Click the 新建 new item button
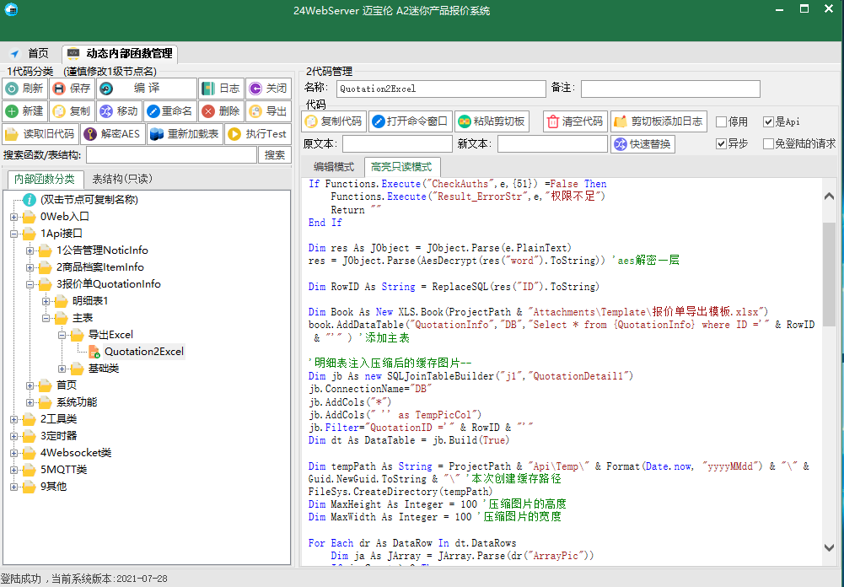The height and width of the screenshot is (587, 844). pyautogui.click(x=24, y=111)
